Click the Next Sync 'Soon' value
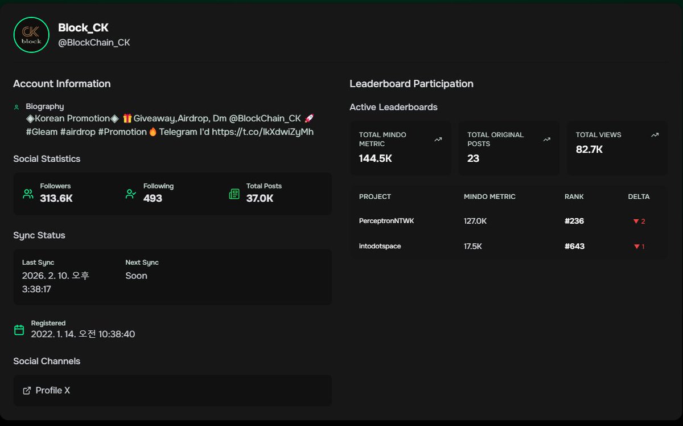The height and width of the screenshot is (426, 683). 137,276
